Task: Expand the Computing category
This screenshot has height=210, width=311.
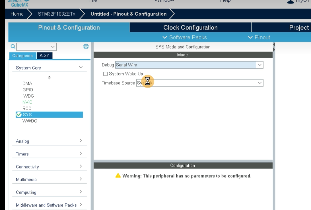Action: 49,192
